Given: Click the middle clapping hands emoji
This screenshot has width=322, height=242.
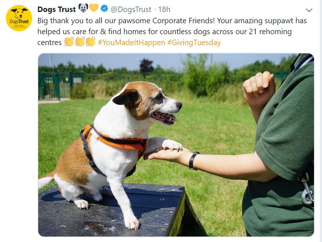Looking at the screenshot, I should [x=80, y=42].
